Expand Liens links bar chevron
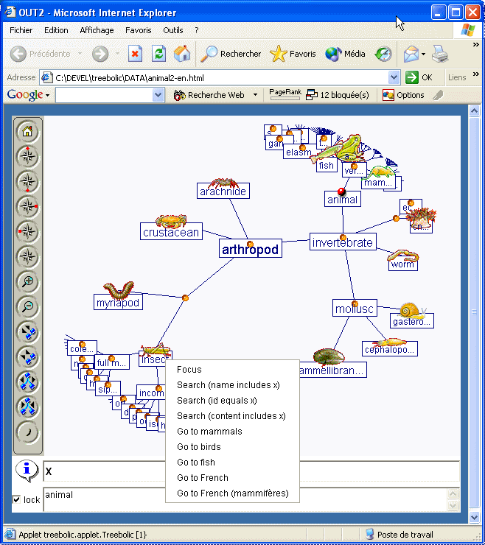 (475, 74)
